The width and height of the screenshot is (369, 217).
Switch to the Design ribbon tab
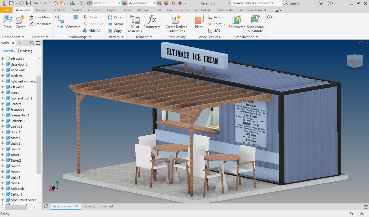[41, 10]
